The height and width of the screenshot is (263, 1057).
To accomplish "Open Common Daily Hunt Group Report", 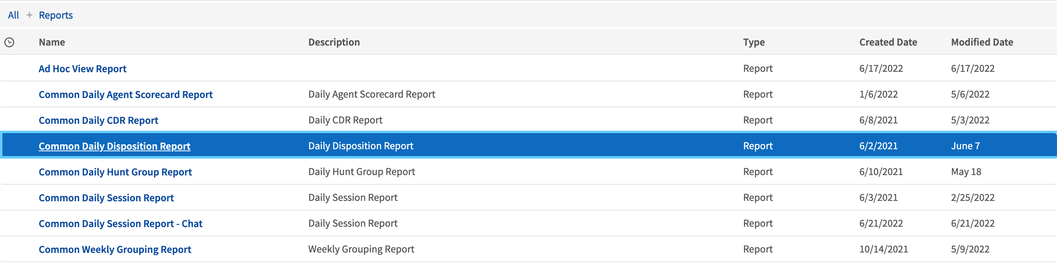I will (115, 172).
